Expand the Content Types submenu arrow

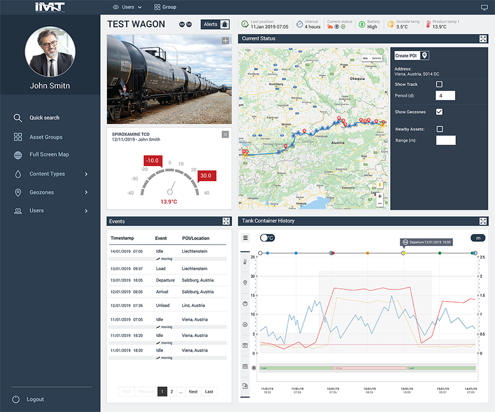(x=86, y=174)
